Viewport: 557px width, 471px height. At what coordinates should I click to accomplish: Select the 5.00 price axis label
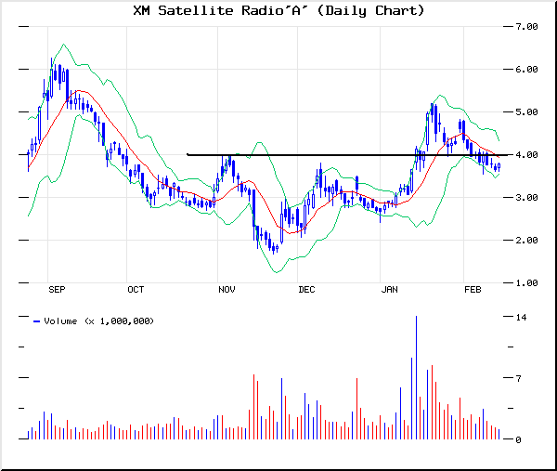click(526, 112)
